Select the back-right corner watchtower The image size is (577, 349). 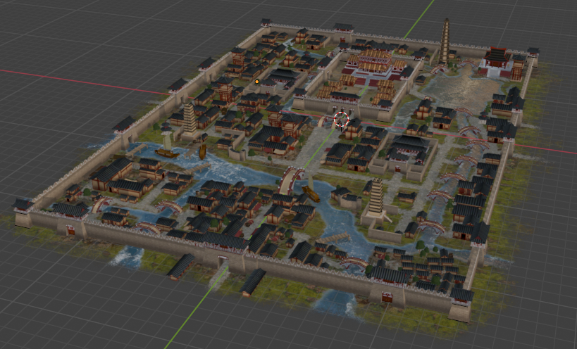coord(533,53)
